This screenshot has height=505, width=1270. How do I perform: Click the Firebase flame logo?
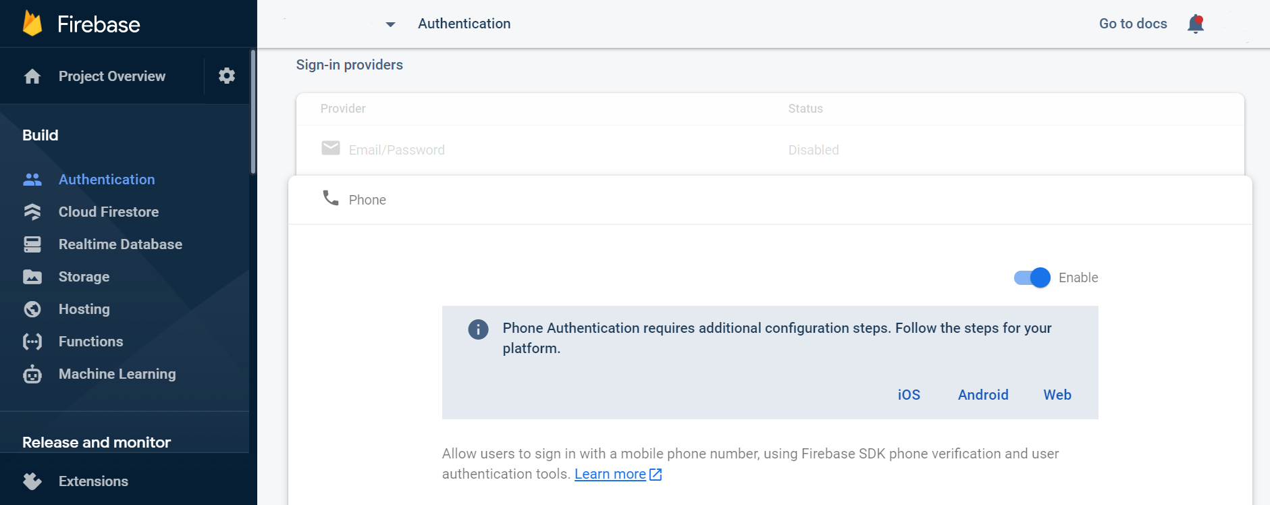(32, 24)
